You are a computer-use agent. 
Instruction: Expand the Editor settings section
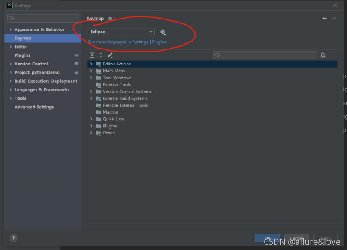(10, 47)
